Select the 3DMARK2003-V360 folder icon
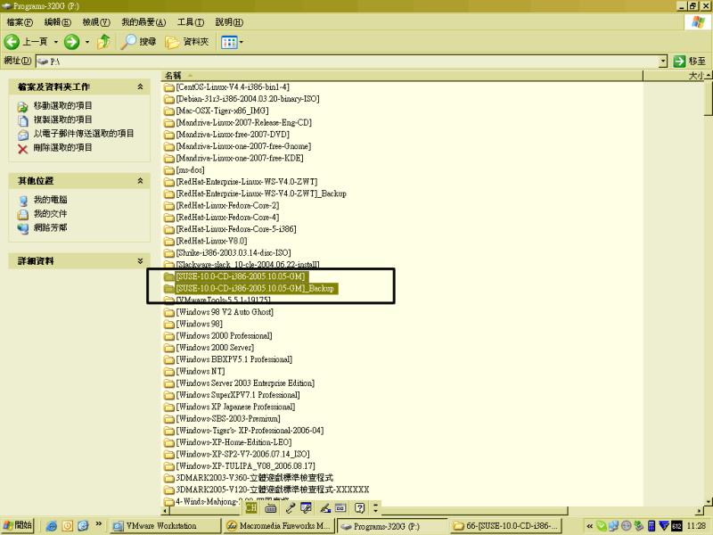This screenshot has width=713, height=535. click(169, 478)
